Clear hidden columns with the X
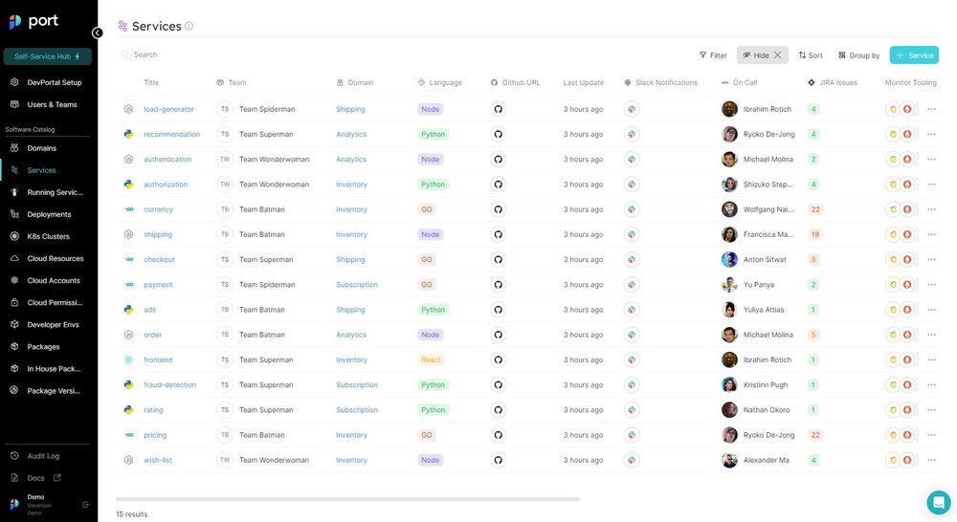Viewport: 957px width, 522px height. tap(777, 54)
